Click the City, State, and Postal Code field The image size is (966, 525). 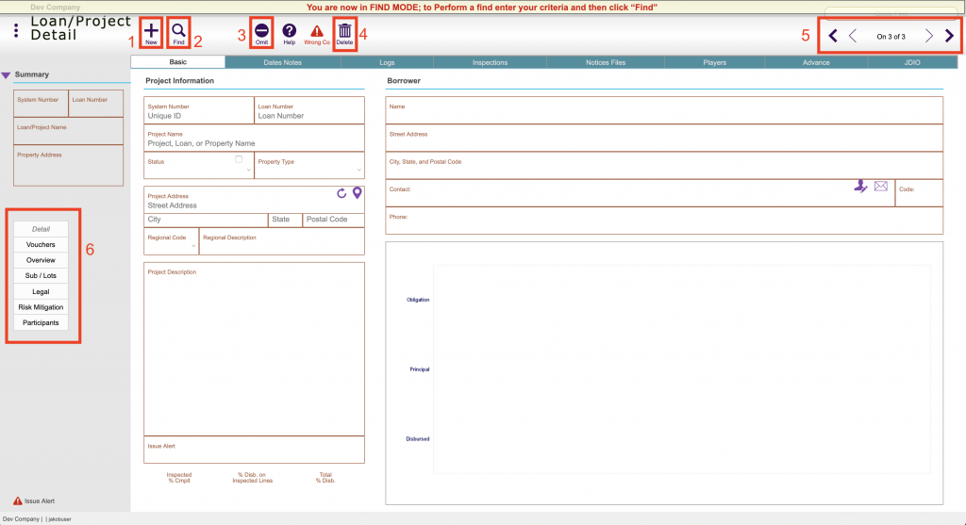click(x=664, y=166)
